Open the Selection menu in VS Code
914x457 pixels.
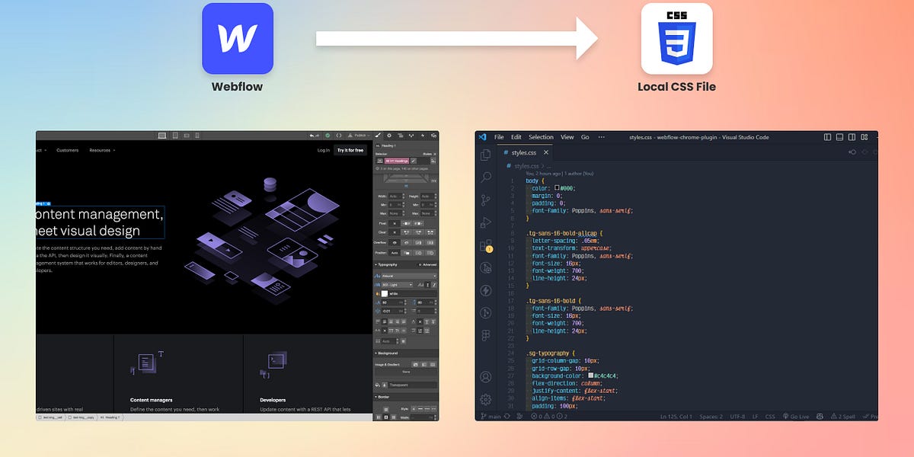(540, 138)
